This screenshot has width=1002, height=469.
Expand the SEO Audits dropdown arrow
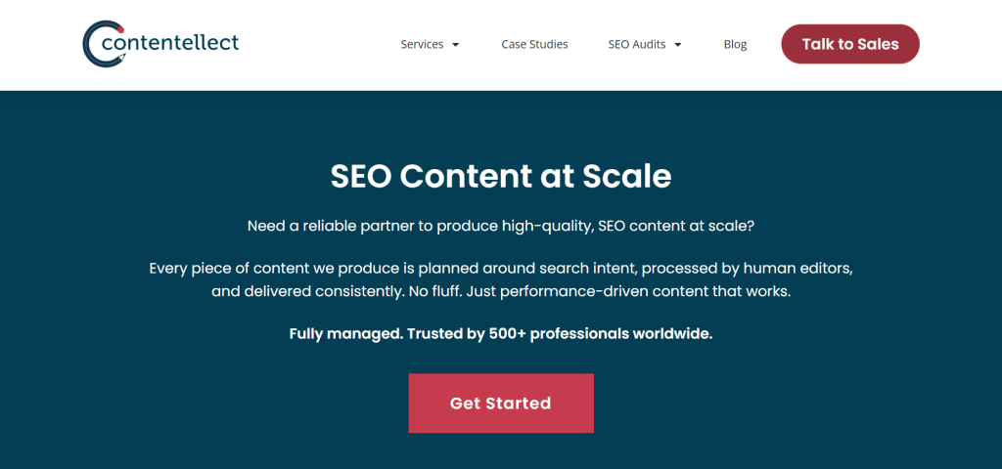678,45
